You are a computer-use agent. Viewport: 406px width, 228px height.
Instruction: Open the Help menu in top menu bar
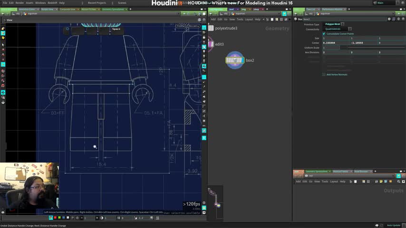click(62, 3)
